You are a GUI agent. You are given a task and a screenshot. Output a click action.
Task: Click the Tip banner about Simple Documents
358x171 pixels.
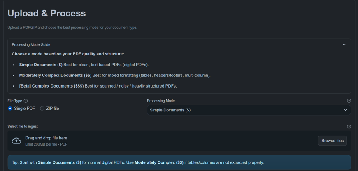tap(179, 162)
